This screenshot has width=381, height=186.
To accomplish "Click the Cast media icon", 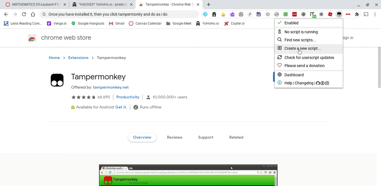I will pos(366,14).
